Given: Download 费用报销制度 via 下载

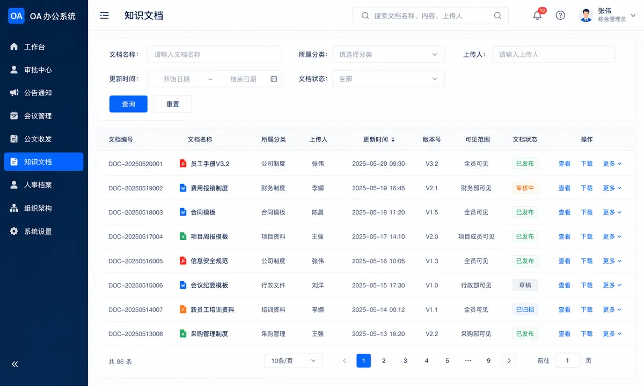Looking at the screenshot, I should coord(587,188).
